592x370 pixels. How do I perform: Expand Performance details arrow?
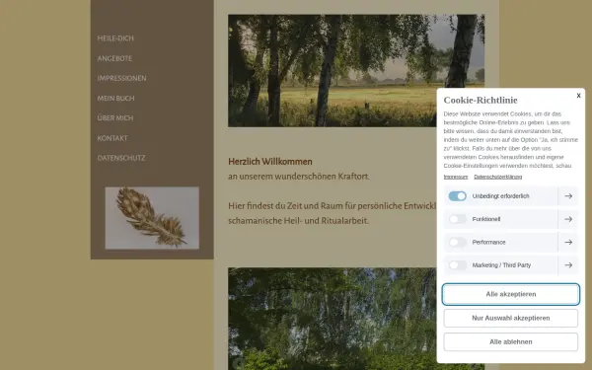[x=568, y=242]
